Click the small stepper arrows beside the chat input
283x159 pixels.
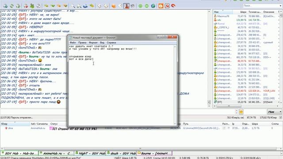coord(237,112)
